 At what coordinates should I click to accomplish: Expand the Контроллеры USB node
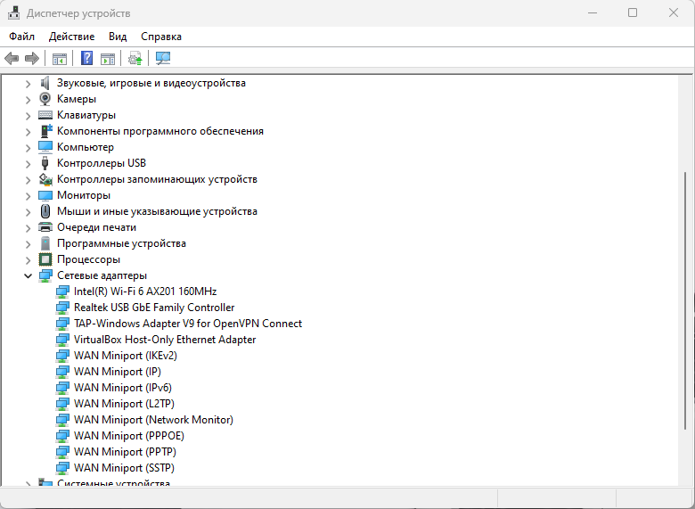(28, 163)
